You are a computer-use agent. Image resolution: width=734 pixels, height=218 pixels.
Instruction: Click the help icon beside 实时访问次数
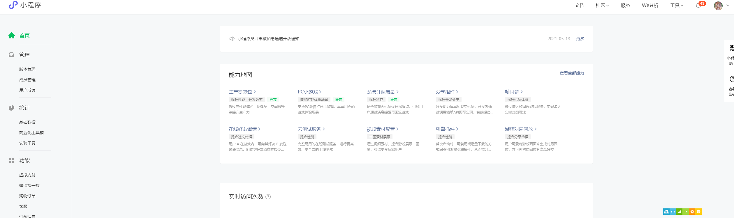[x=268, y=197]
